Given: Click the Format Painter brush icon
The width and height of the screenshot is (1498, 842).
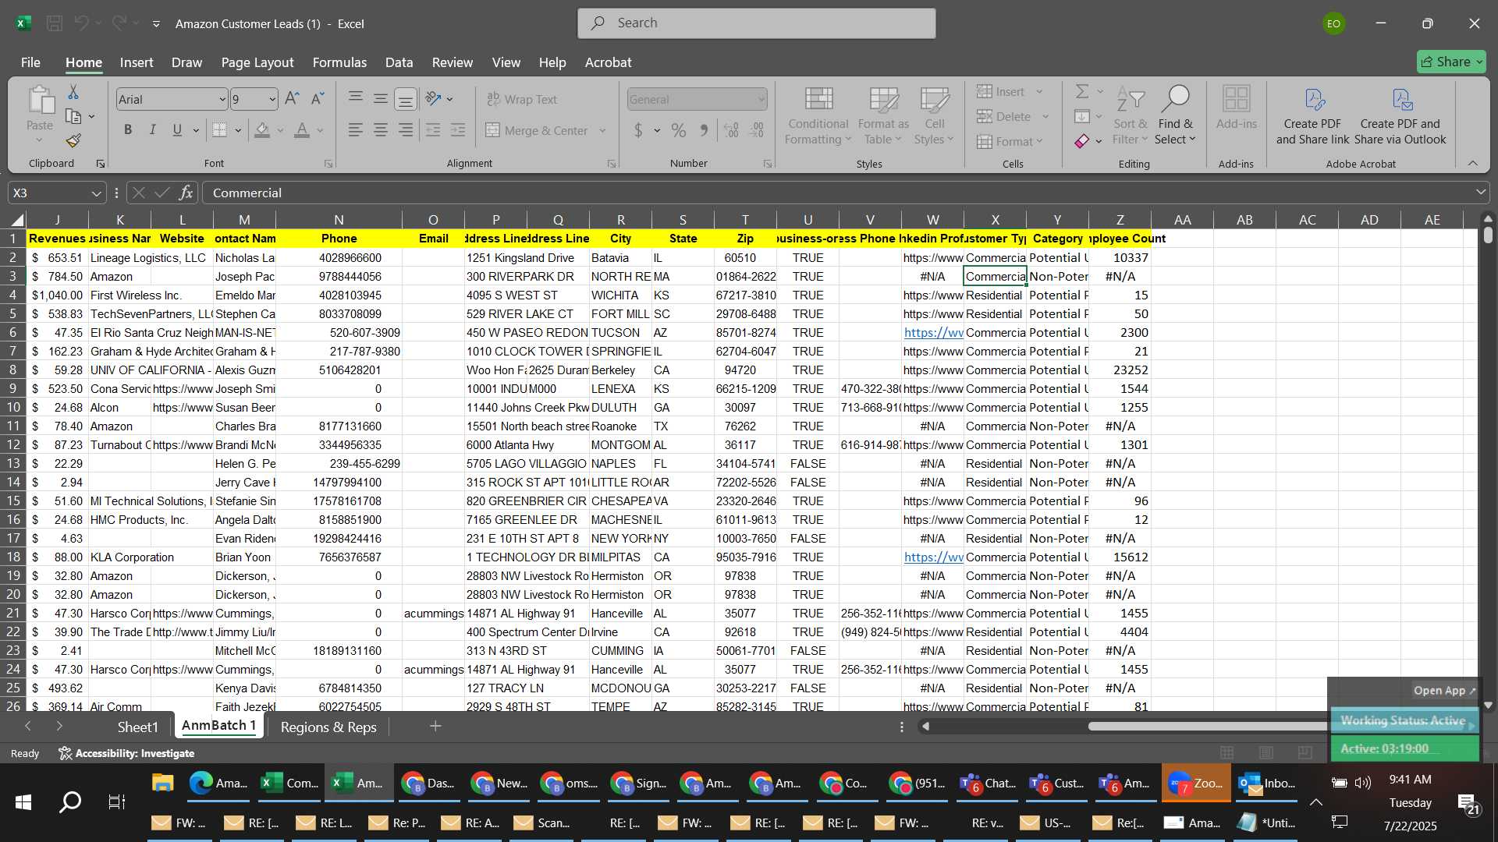Looking at the screenshot, I should 73,141.
